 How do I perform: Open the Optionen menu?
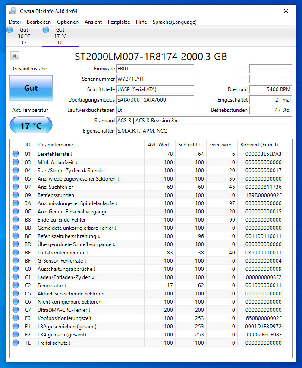tap(68, 22)
